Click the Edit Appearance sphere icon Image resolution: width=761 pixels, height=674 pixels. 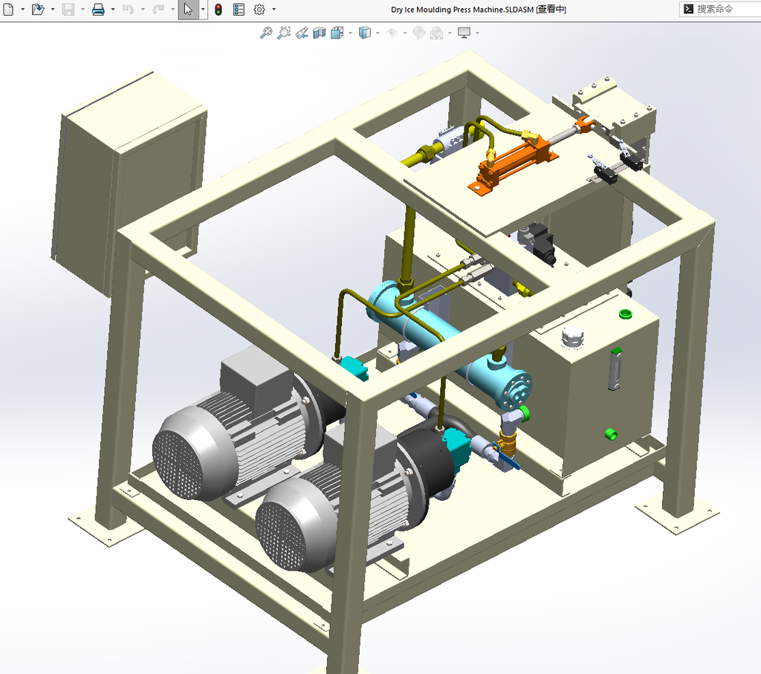coord(419,33)
